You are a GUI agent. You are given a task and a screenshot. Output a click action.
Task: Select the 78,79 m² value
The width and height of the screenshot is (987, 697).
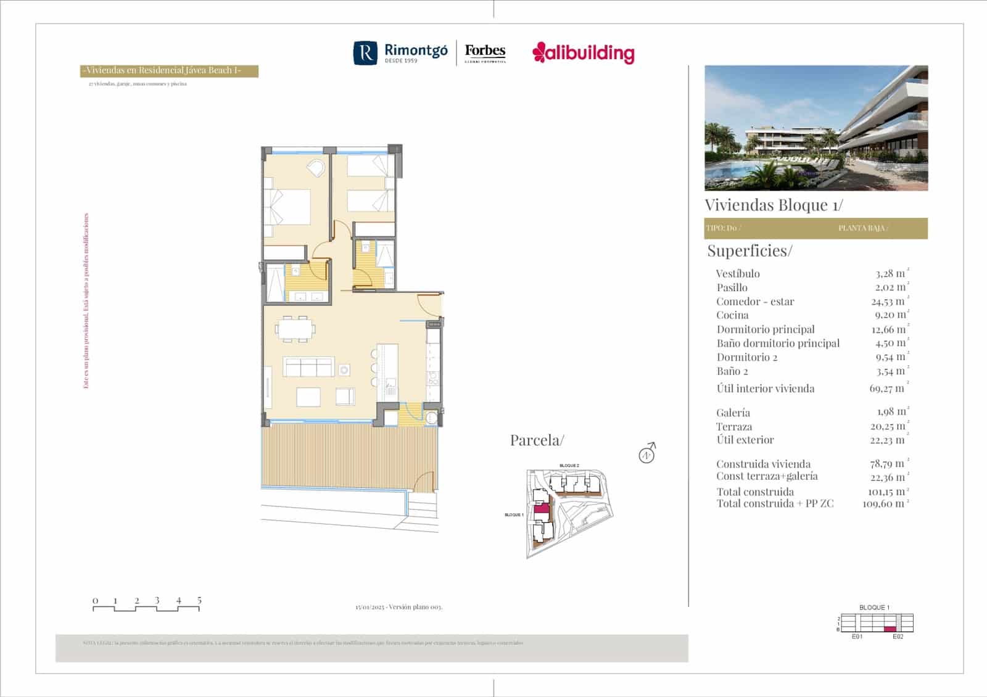[890, 463]
